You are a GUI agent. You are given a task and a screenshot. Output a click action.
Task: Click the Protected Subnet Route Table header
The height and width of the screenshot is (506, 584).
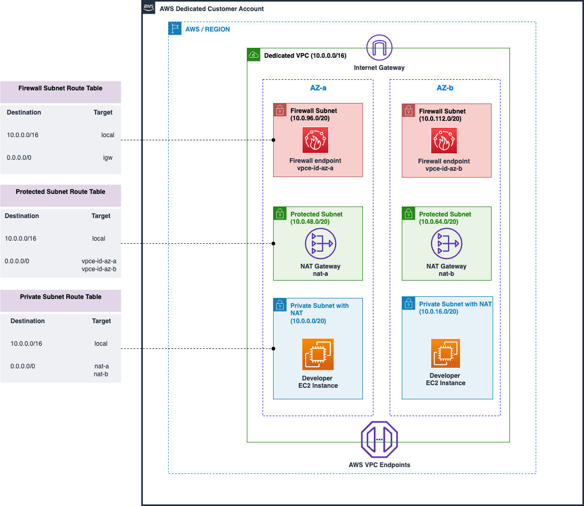pos(60,192)
